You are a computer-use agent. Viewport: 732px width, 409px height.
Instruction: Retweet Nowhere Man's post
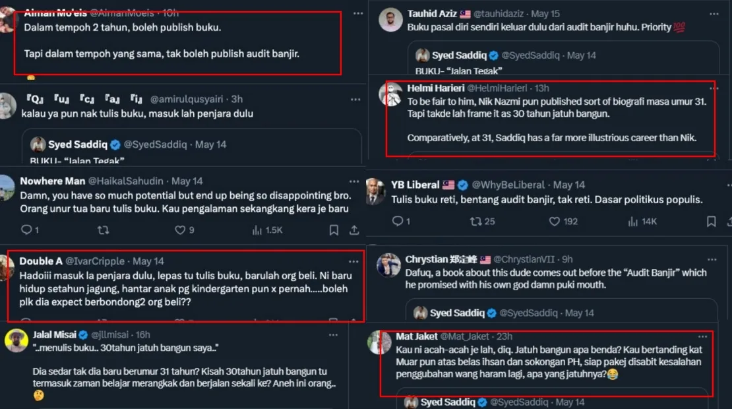tap(103, 230)
